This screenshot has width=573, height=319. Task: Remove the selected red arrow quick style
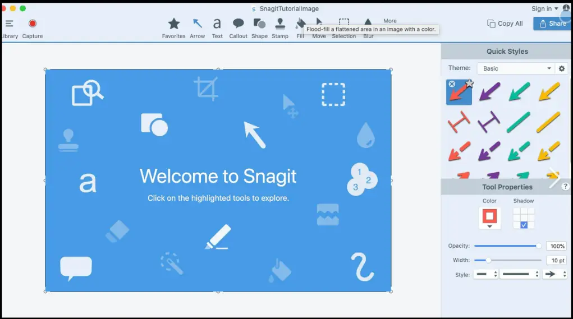[x=452, y=84]
